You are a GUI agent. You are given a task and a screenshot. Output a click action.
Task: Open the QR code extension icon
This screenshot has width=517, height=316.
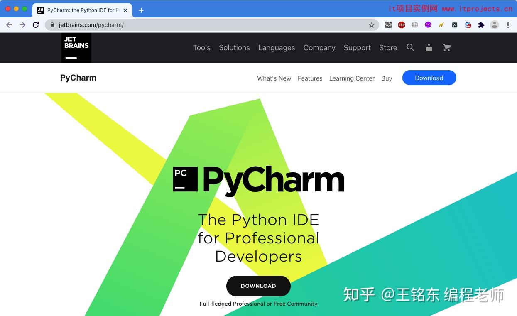[388, 25]
